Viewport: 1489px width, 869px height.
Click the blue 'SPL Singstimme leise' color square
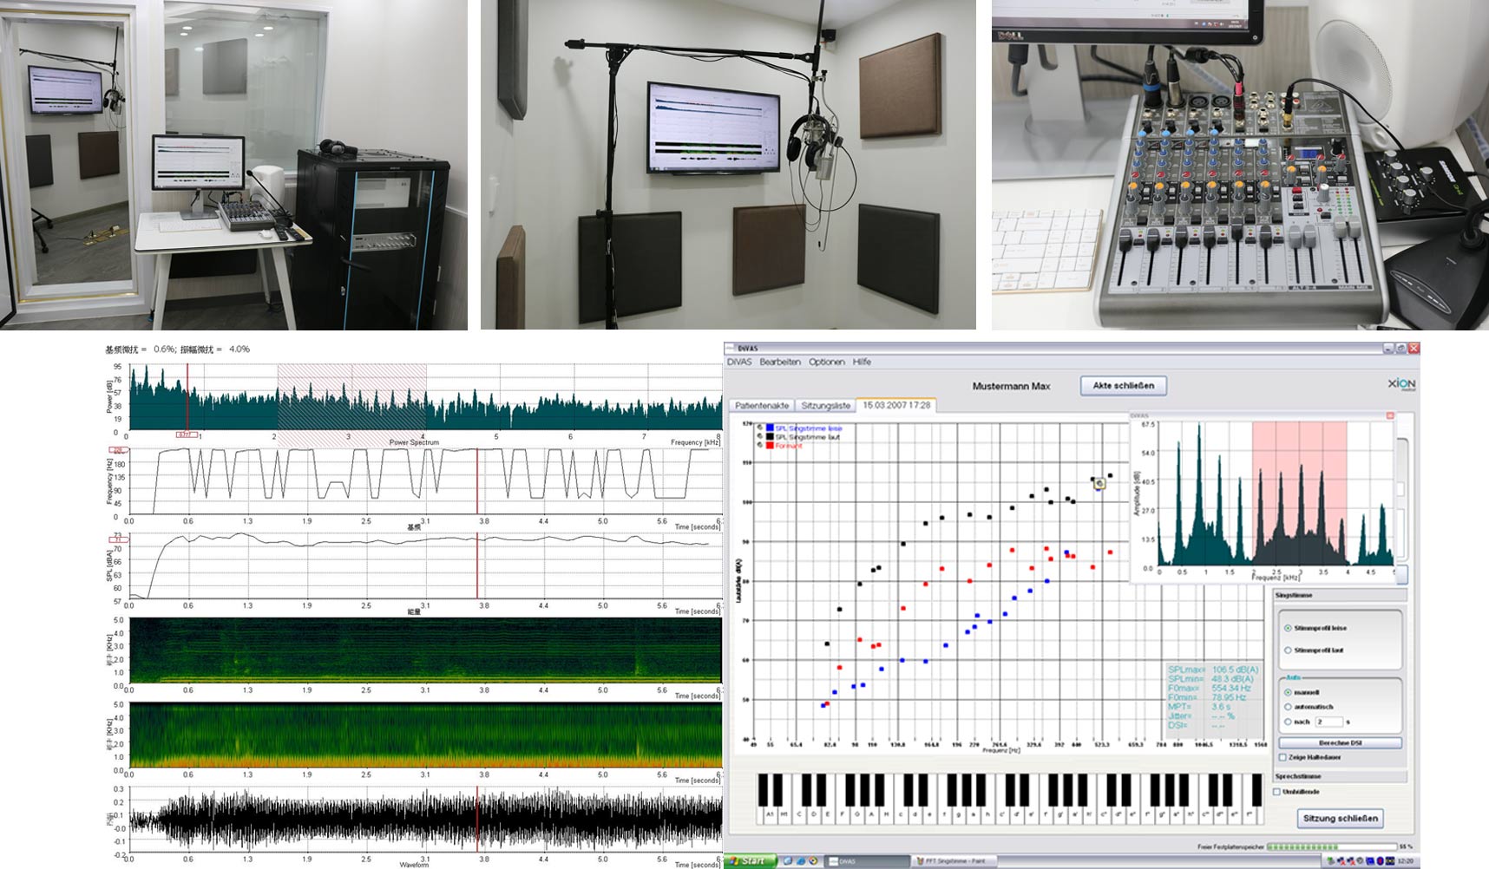(x=770, y=428)
